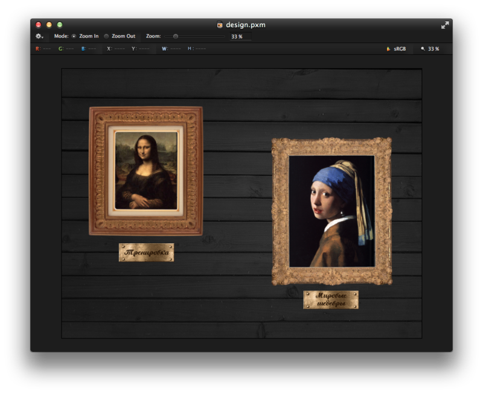483x394 pixels.
Task: Click the Zoom slider handle
Action: click(x=176, y=36)
